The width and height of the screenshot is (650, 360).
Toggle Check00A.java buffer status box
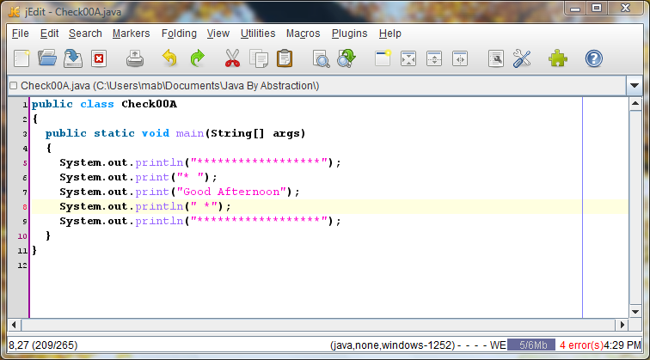coord(13,86)
